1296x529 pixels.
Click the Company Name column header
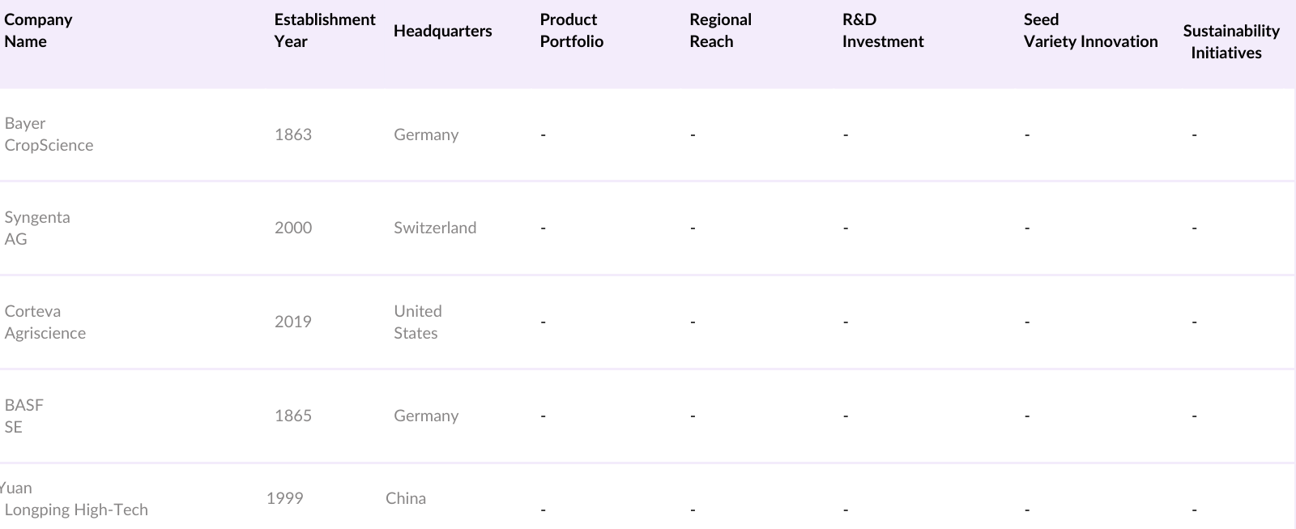(38, 31)
